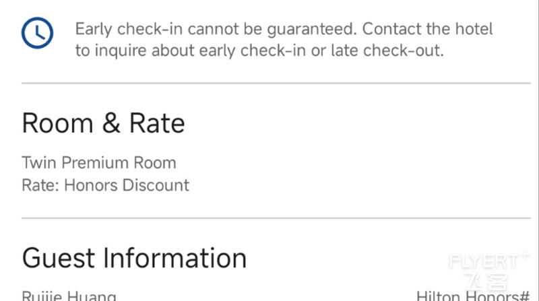Open the Room & Rate section heading
539x301 pixels.
103,123
